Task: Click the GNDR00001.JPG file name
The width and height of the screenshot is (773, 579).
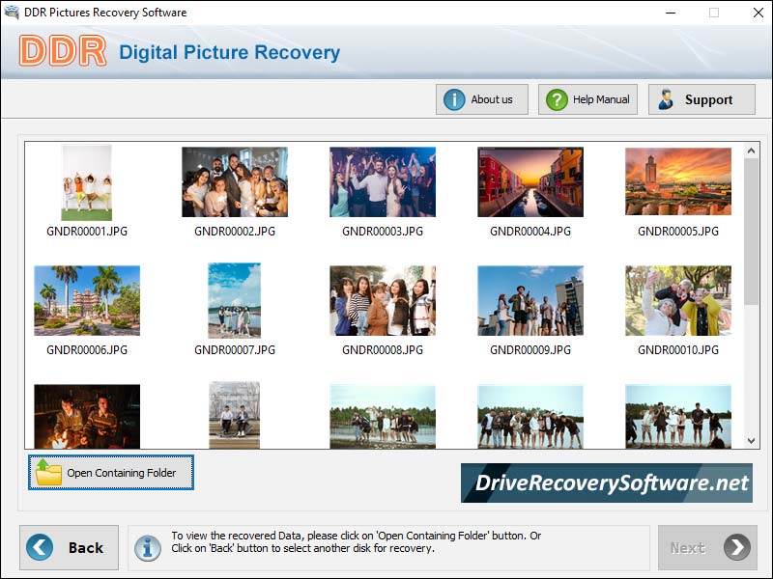Action: 87,232
